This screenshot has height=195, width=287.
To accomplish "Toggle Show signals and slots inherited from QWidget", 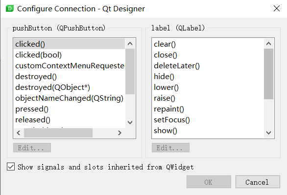I will tap(11, 167).
